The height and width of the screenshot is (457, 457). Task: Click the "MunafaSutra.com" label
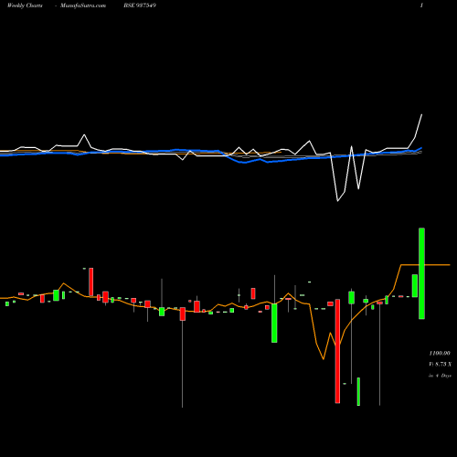point(83,5)
